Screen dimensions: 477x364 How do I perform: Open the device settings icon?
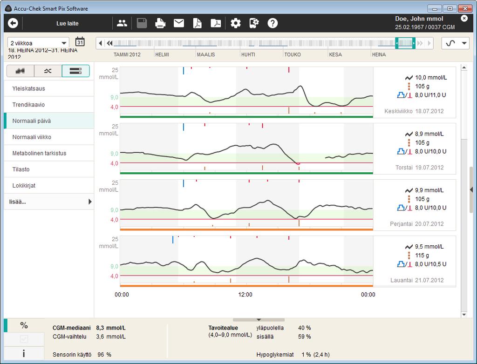coord(254,23)
